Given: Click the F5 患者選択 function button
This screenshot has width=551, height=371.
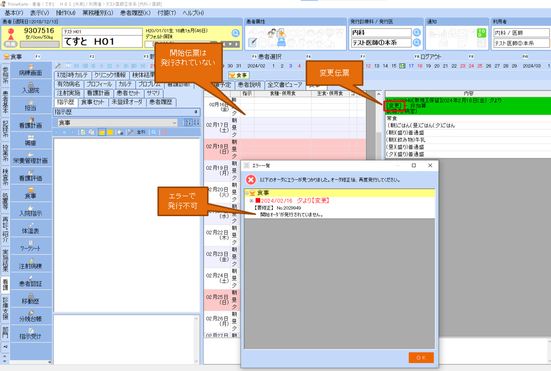Looking at the screenshot, I should [x=267, y=57].
